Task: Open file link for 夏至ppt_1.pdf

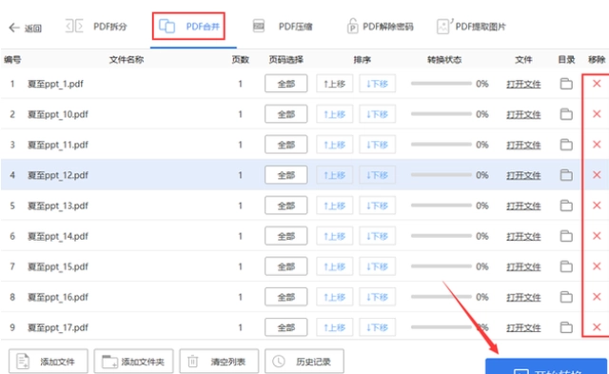Action: [523, 84]
